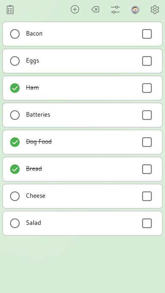Image resolution: width=165 pixels, height=293 pixels.
Task: Mark Eggs as completed
Action: pyautogui.click(x=15, y=61)
